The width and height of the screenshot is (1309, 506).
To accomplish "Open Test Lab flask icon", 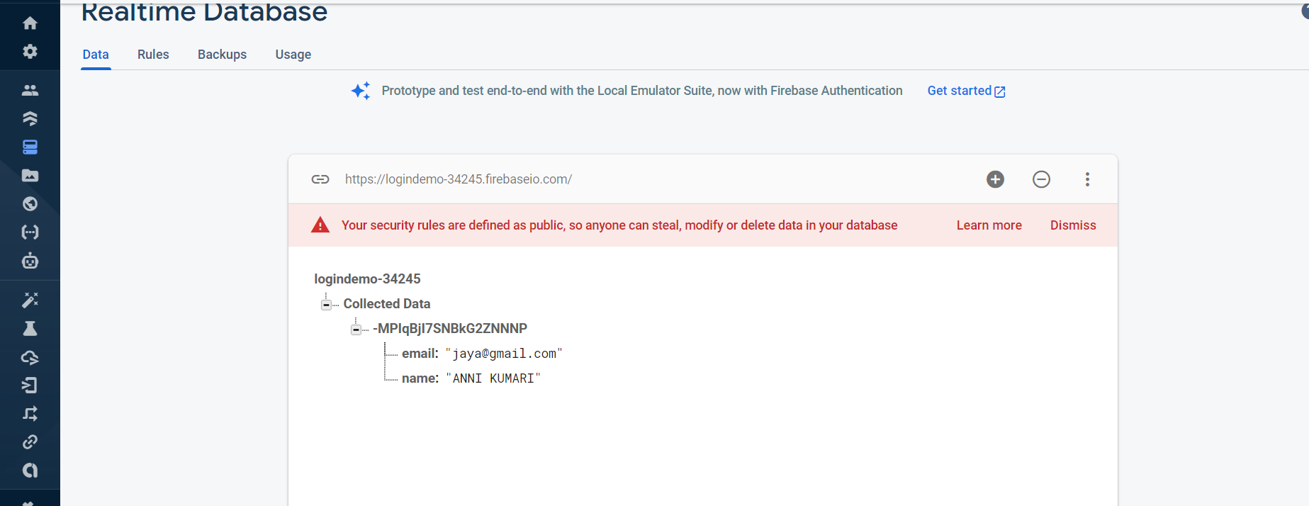I will [30, 329].
